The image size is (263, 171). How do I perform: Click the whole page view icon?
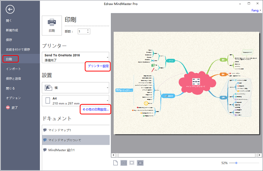pos(132,163)
